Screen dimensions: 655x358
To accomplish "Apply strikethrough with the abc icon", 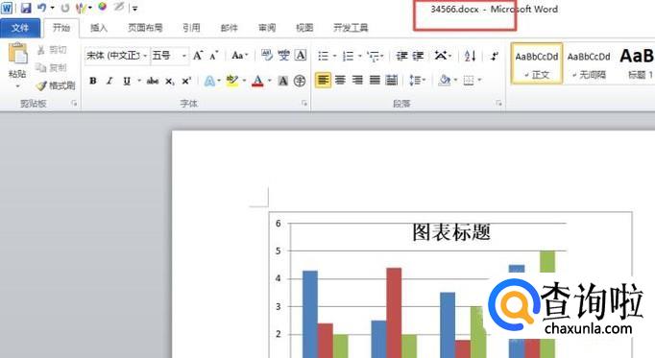I will tap(153, 81).
